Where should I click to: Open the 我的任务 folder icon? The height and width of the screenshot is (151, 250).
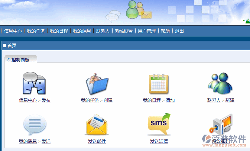tap(97, 84)
